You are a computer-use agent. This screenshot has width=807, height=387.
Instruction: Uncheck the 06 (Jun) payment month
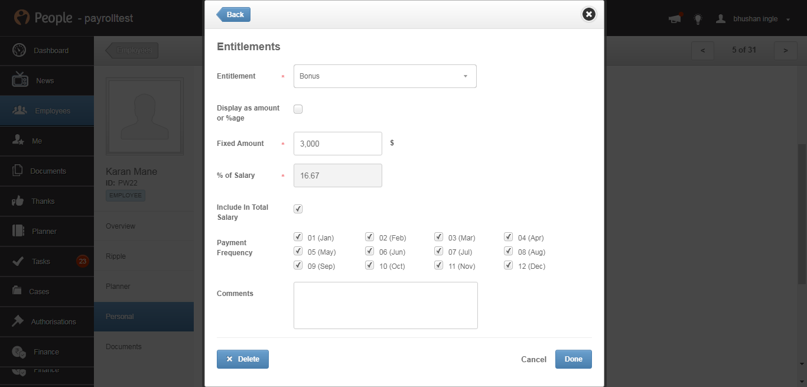pyautogui.click(x=370, y=251)
